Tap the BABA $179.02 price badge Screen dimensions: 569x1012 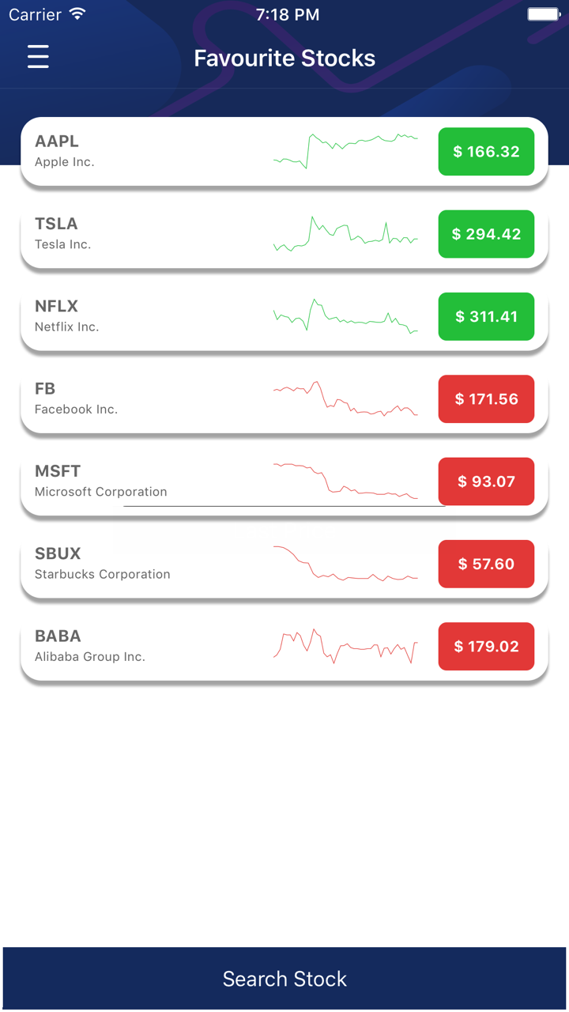(486, 647)
